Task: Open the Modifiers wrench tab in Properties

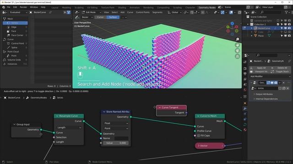Action: (245, 108)
